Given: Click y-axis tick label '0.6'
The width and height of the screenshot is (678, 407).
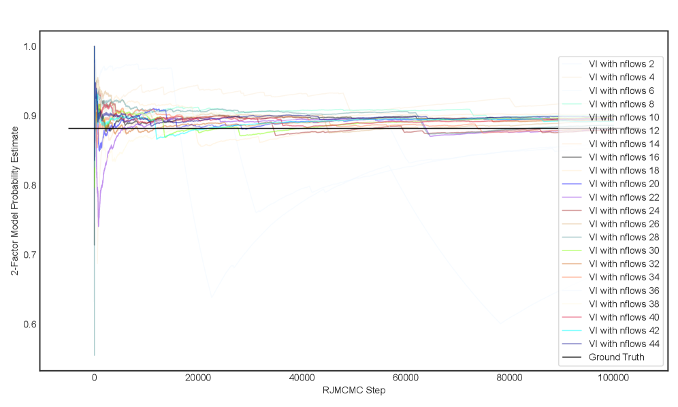Looking at the screenshot, I should [x=30, y=325].
